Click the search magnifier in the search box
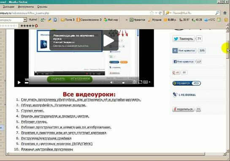This screenshot has width=230, height=161. 217,13
